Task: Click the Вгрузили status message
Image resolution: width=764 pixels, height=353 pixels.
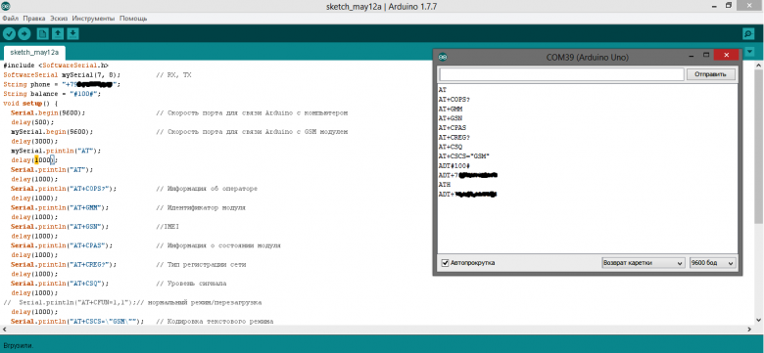Action: point(19,346)
